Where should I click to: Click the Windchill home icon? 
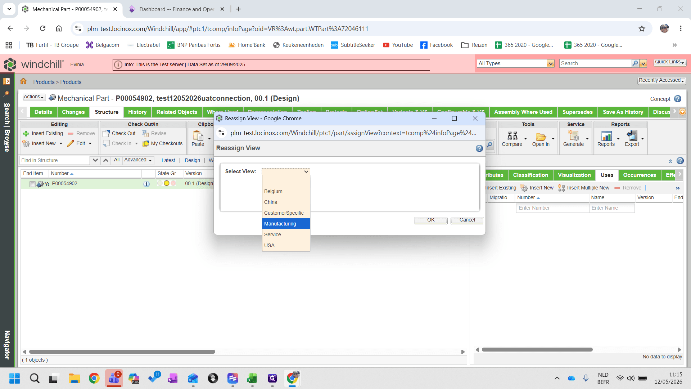click(23, 81)
